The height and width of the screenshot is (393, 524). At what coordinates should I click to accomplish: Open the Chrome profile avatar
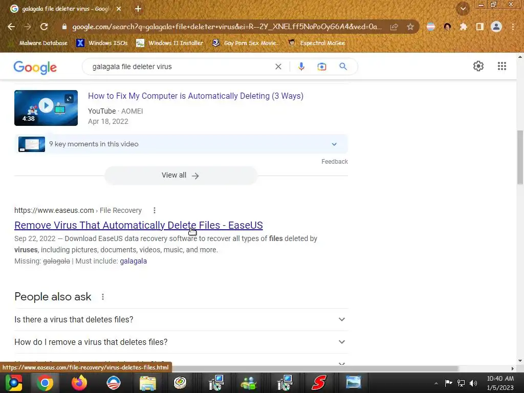pyautogui.click(x=496, y=27)
